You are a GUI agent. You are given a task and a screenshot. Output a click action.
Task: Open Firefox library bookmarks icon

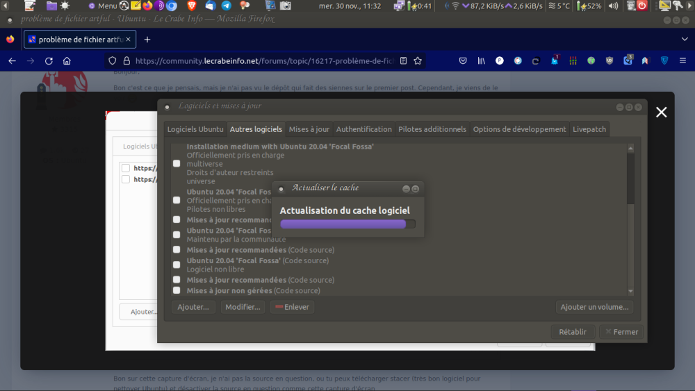point(481,61)
